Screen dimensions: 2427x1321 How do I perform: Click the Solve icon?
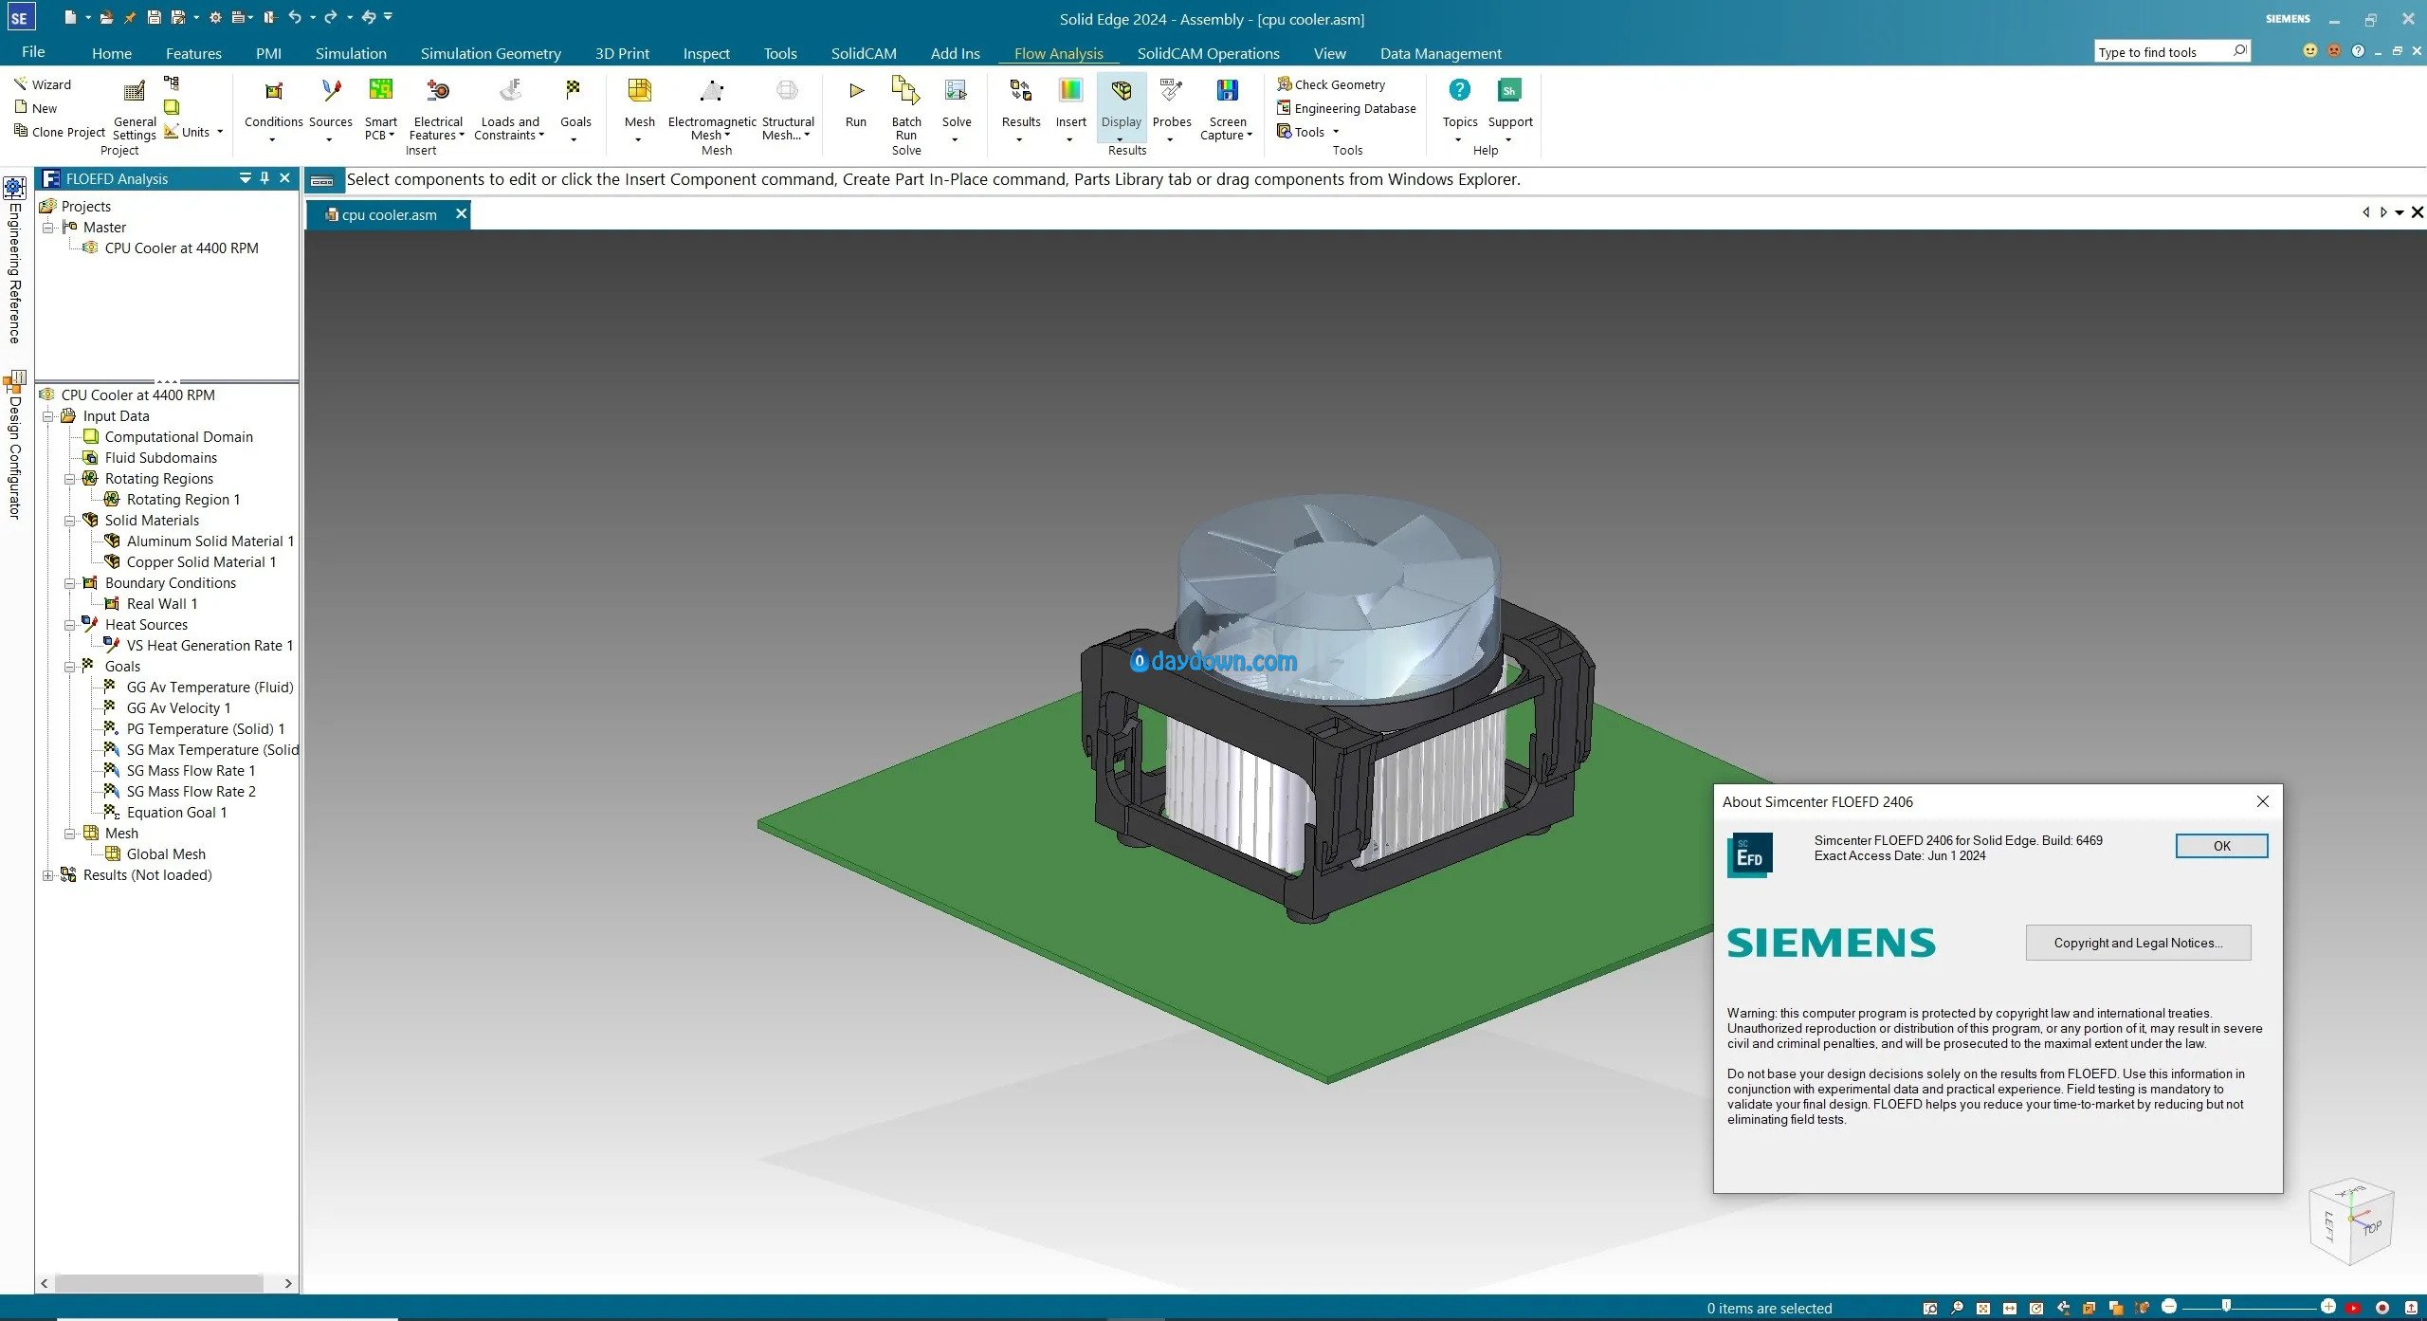click(x=956, y=91)
